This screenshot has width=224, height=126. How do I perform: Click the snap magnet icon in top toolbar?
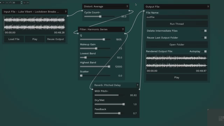click(10, 2)
